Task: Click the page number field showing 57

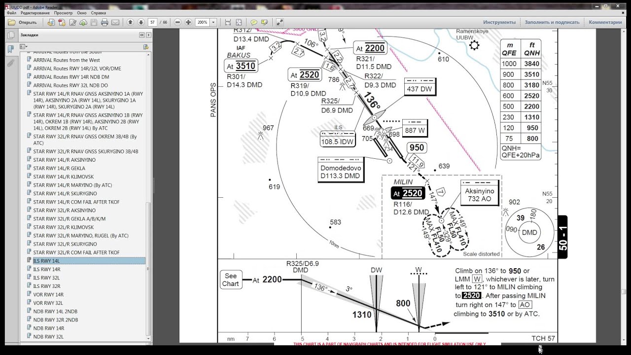Action: [153, 22]
